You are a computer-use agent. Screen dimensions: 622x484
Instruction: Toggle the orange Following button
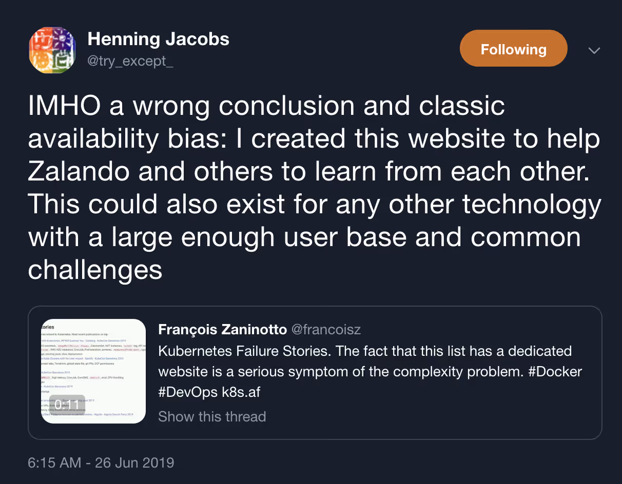pos(513,49)
